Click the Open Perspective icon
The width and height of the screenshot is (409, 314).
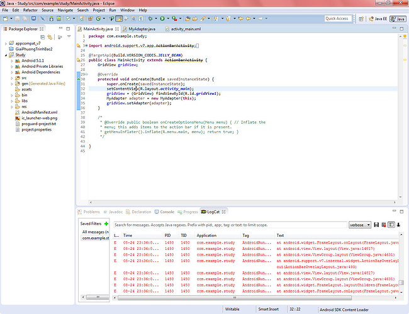click(361, 19)
